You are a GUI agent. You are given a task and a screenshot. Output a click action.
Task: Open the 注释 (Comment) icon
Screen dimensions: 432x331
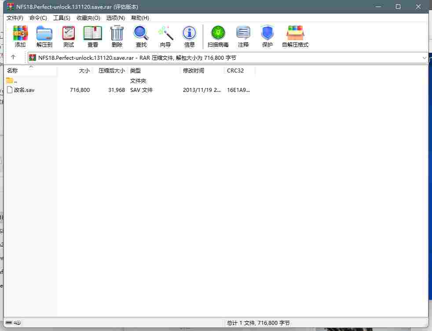pyautogui.click(x=243, y=36)
